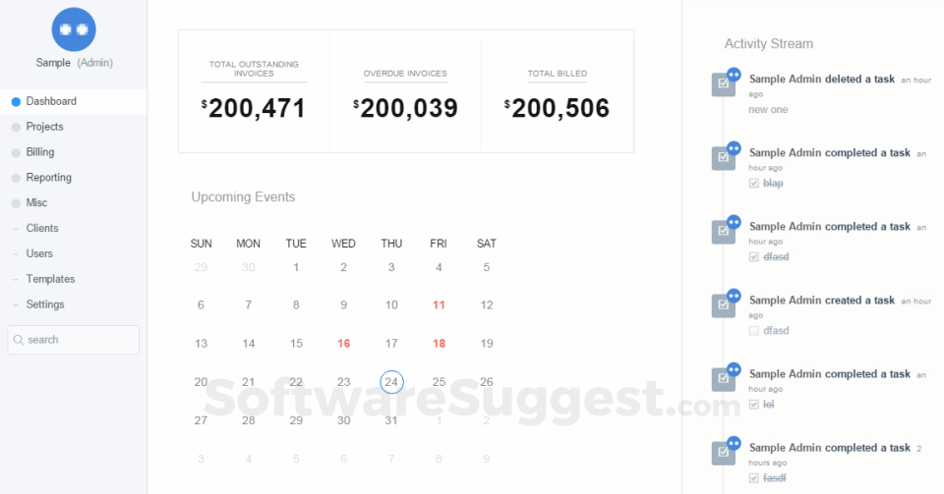Click the magnifier icon in search box
Viewport: 944px width, 494px height.
point(19,340)
